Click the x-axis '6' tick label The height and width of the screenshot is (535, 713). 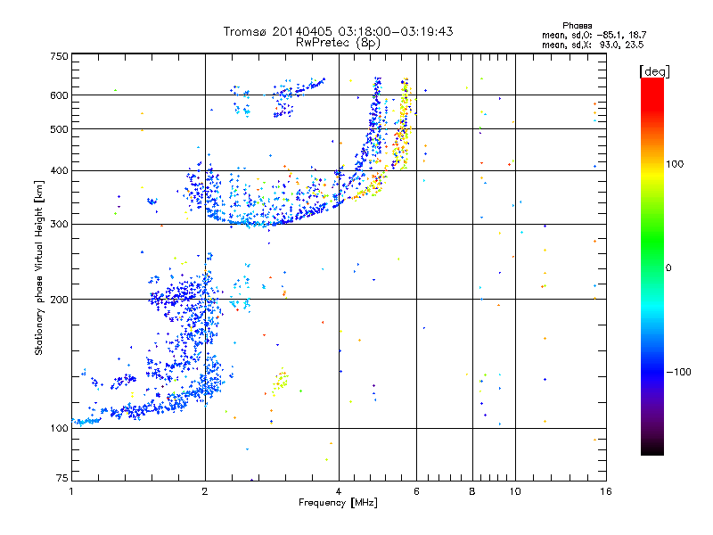click(x=416, y=491)
